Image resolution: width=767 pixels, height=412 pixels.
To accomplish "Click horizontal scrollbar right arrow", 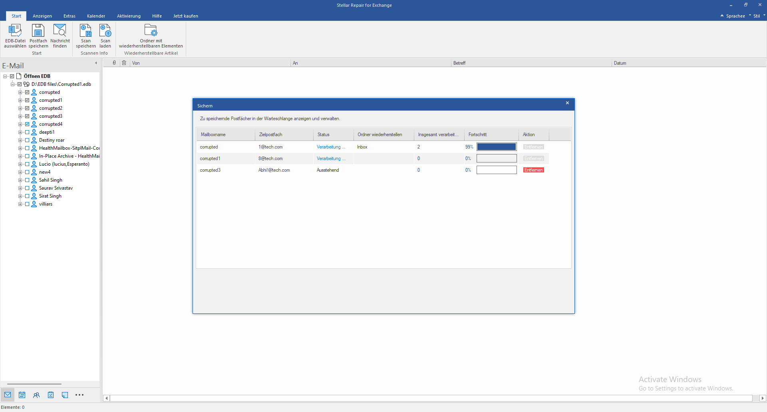I will (x=763, y=398).
